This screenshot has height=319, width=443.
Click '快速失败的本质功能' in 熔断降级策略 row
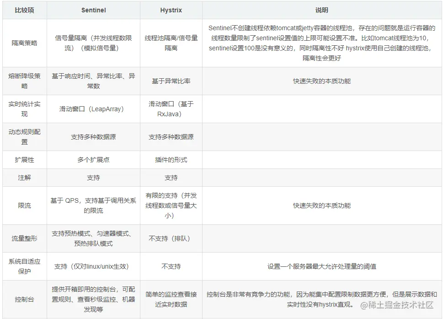coord(322,81)
